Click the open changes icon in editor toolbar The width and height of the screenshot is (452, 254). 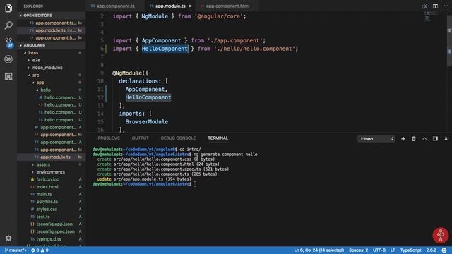(424, 6)
